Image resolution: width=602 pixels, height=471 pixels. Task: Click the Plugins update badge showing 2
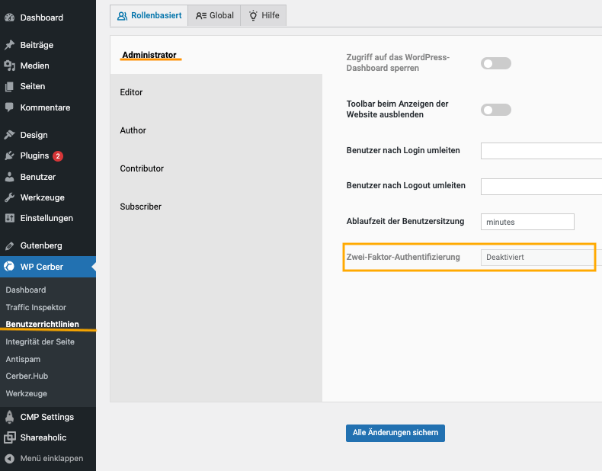(58, 155)
